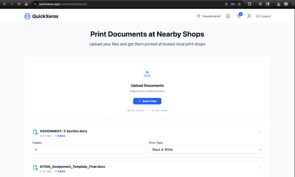Open browser downloads icon

coord(279,4)
